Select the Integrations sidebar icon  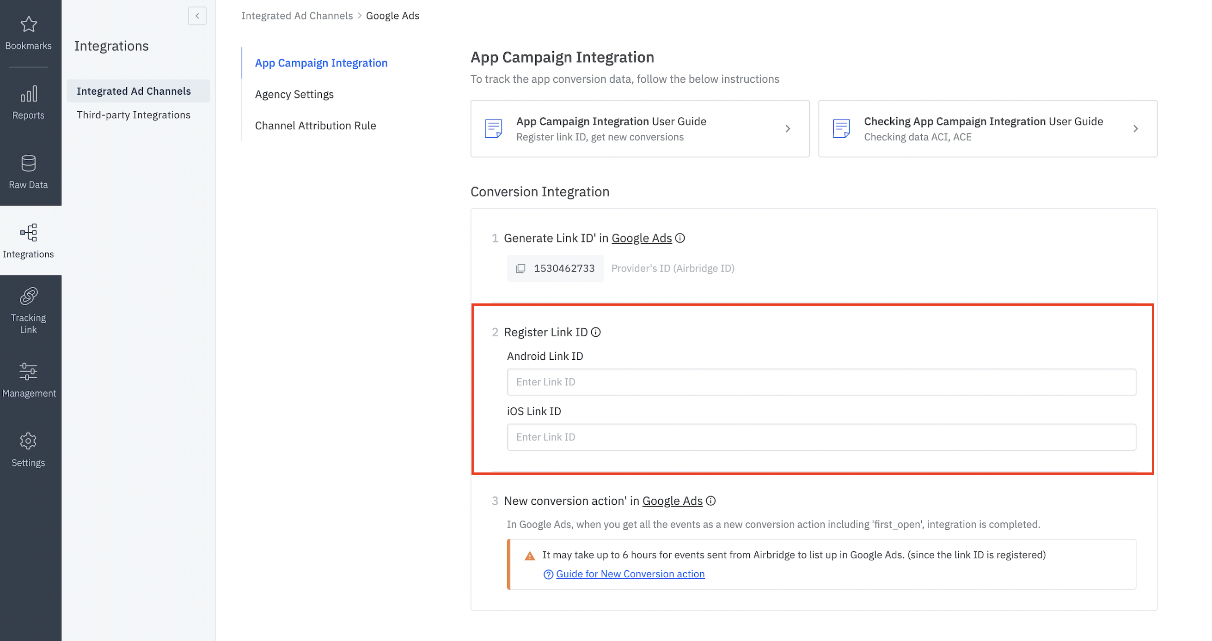pyautogui.click(x=28, y=233)
